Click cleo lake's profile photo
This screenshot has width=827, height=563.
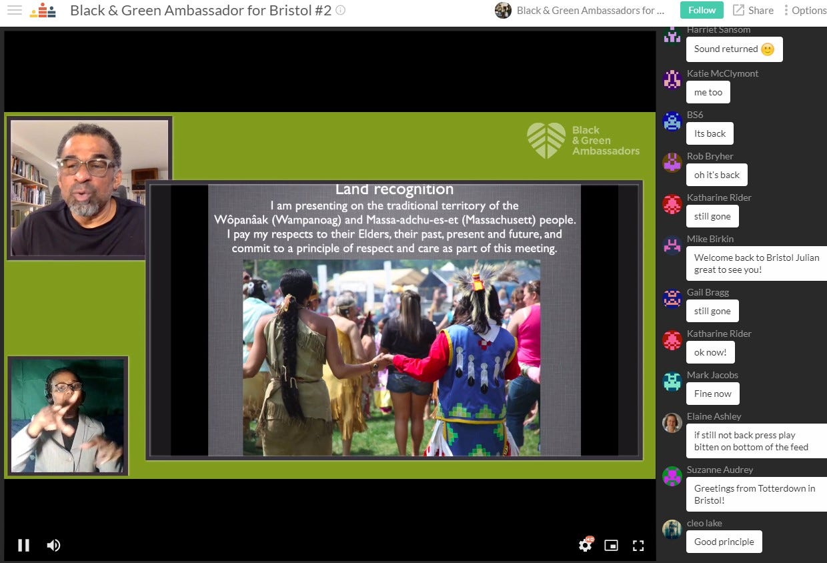[672, 529]
